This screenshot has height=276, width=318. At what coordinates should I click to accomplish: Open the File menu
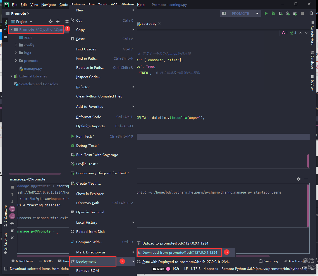tap(15, 4)
